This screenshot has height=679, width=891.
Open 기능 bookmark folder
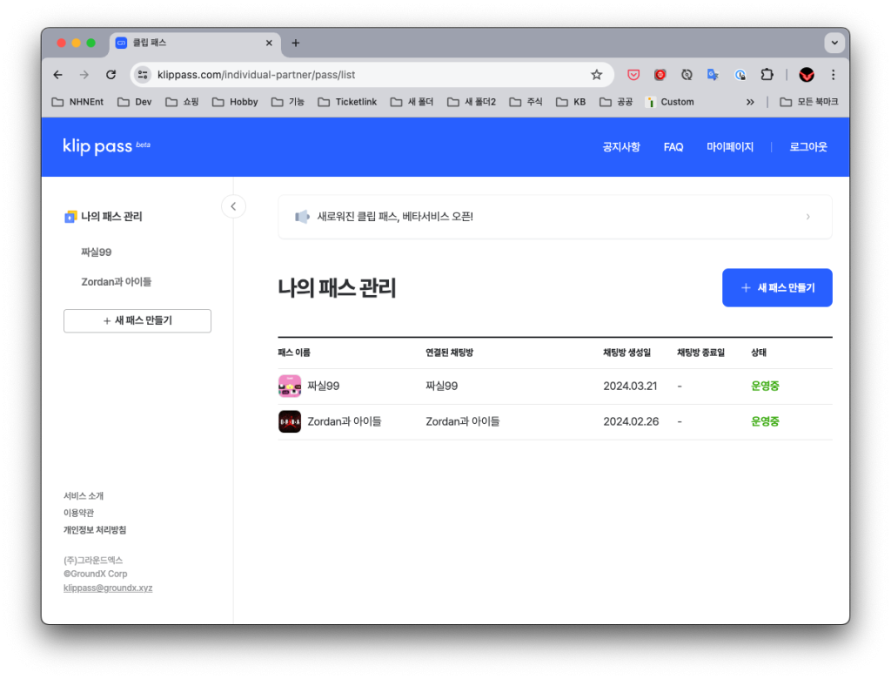(x=287, y=102)
